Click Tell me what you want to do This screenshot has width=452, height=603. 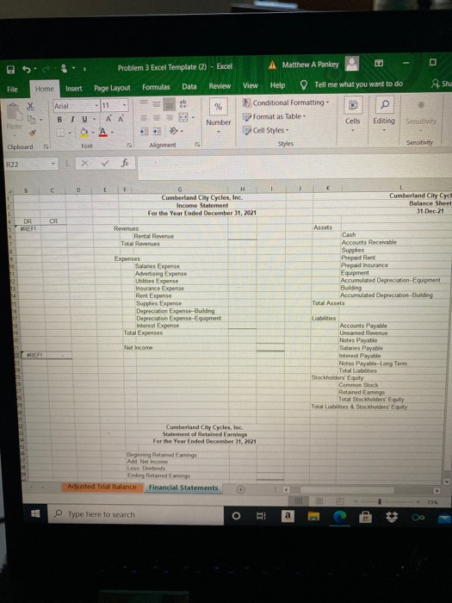click(358, 84)
